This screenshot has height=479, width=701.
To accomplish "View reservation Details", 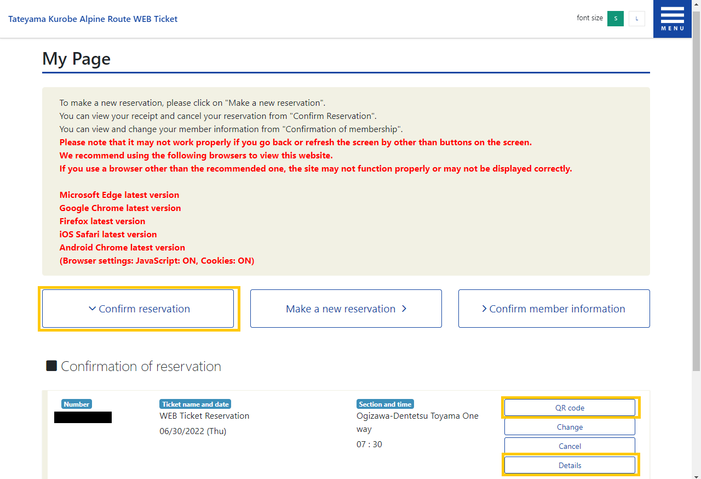I will (570, 465).
